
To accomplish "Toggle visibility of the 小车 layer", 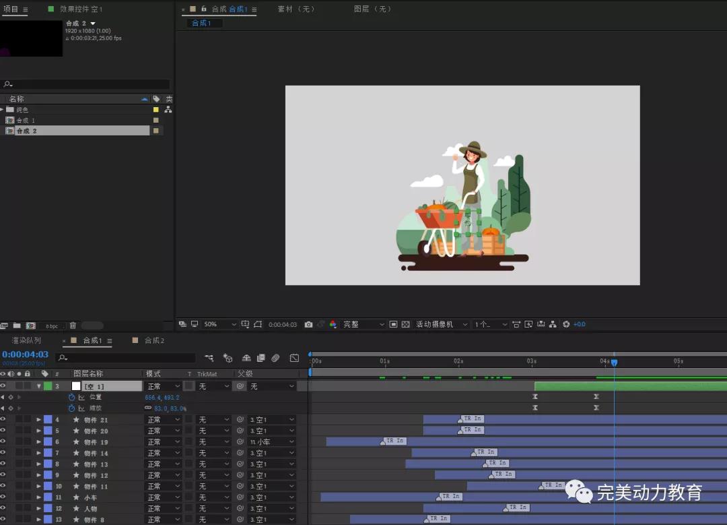I will [x=3, y=497].
